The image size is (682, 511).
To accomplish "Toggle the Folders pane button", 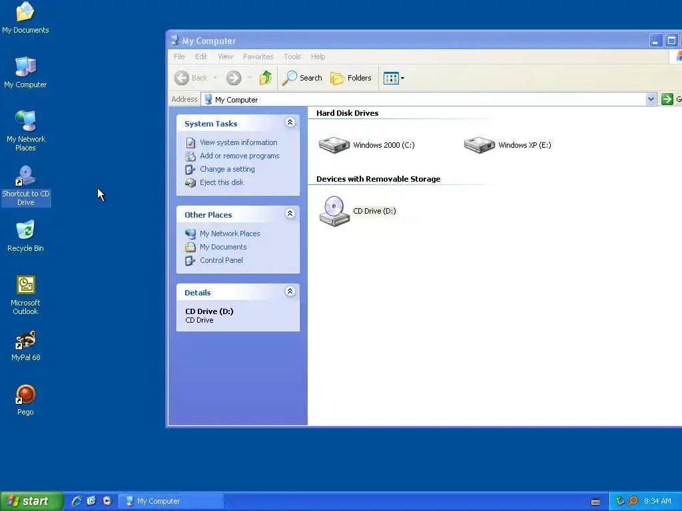I will (351, 79).
